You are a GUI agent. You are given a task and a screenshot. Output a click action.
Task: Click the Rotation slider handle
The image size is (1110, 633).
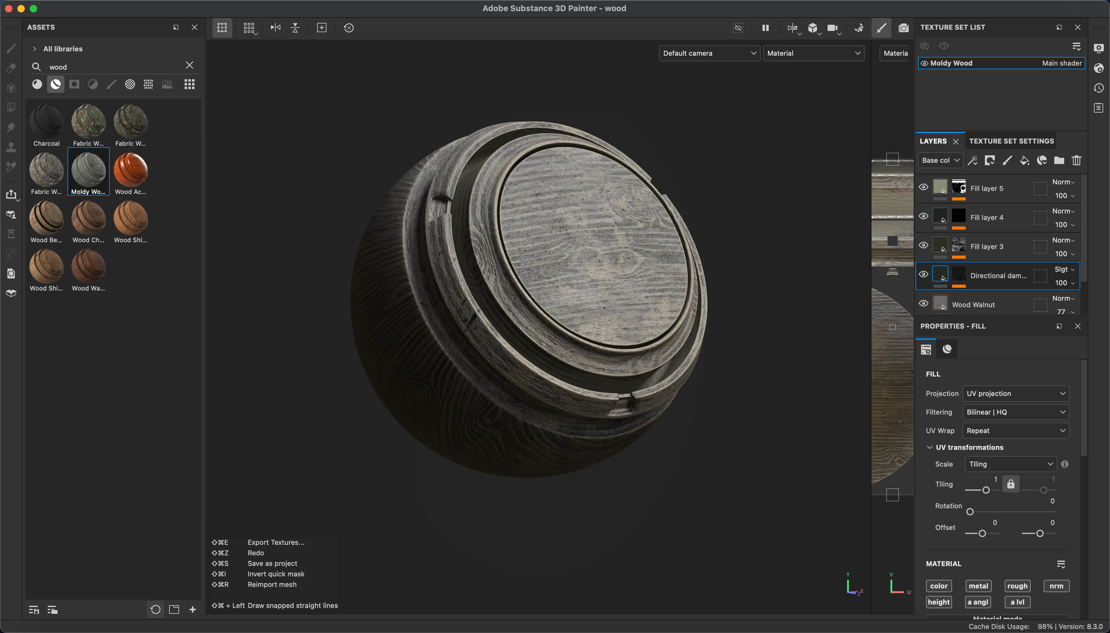[x=970, y=512]
